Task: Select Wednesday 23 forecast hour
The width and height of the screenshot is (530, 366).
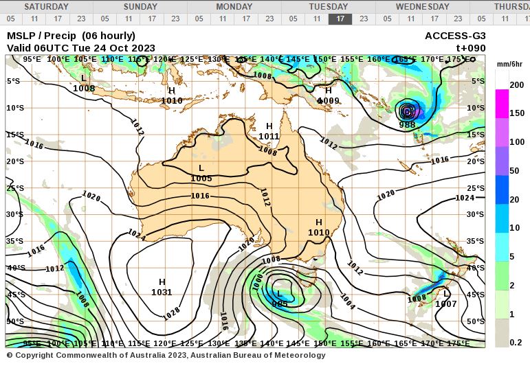Action: point(458,19)
